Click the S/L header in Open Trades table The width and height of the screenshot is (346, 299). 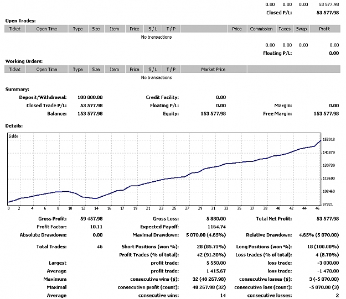coord(153,29)
